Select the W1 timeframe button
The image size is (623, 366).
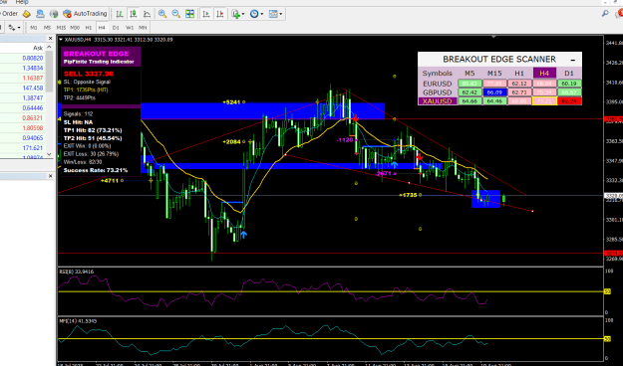tap(130, 28)
